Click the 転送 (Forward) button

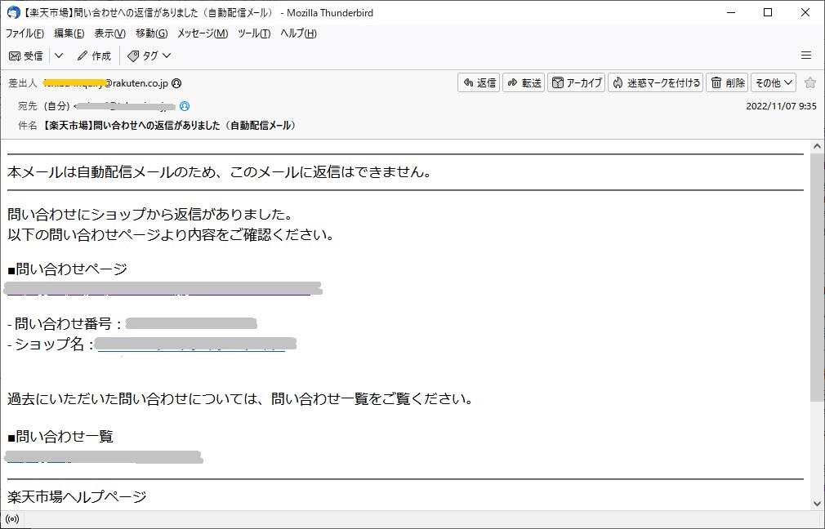(524, 82)
